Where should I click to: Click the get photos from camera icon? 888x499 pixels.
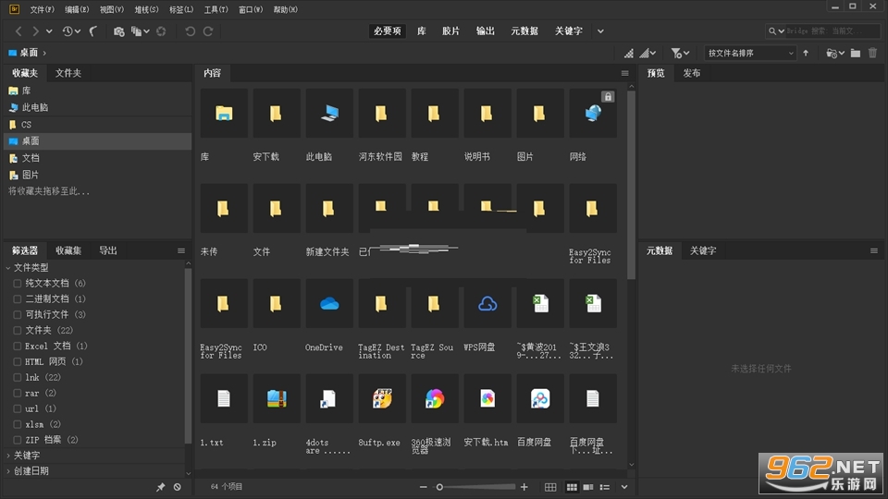coord(118,31)
